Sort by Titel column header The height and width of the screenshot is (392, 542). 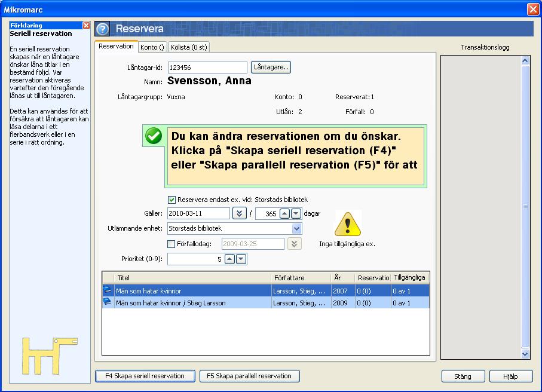point(192,278)
